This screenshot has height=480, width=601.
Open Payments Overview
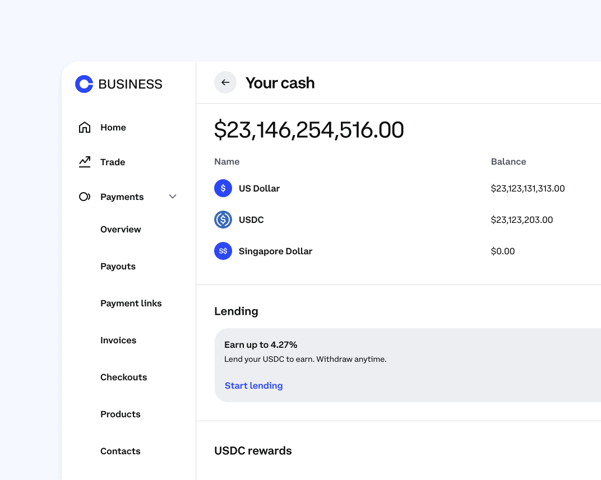click(121, 229)
